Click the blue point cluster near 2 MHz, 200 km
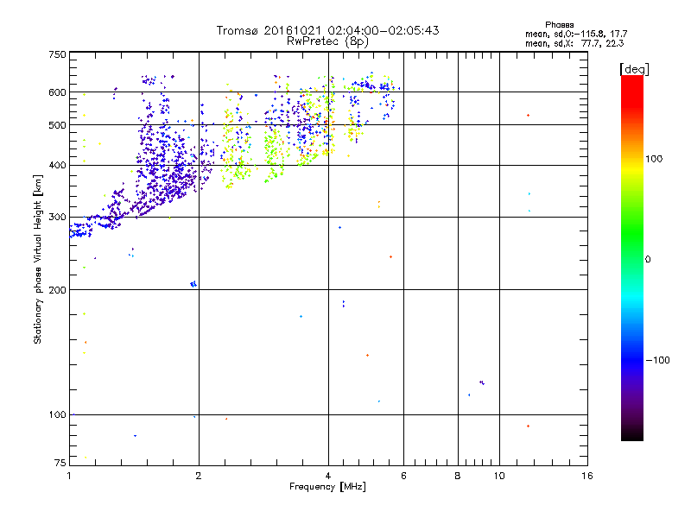This screenshot has height=518, width=691. [x=193, y=284]
